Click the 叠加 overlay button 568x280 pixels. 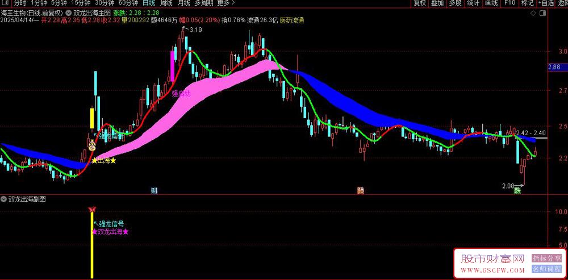pyautogui.click(x=437, y=3)
